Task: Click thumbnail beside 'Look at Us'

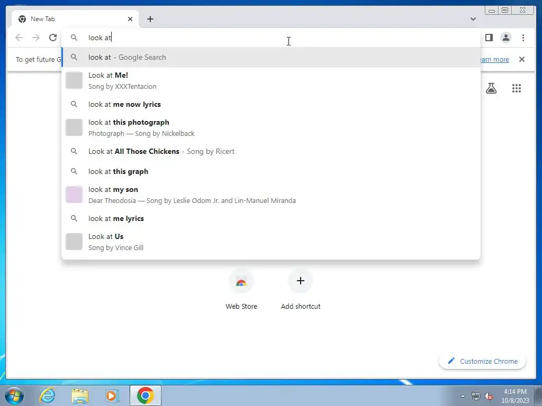Action: click(74, 241)
